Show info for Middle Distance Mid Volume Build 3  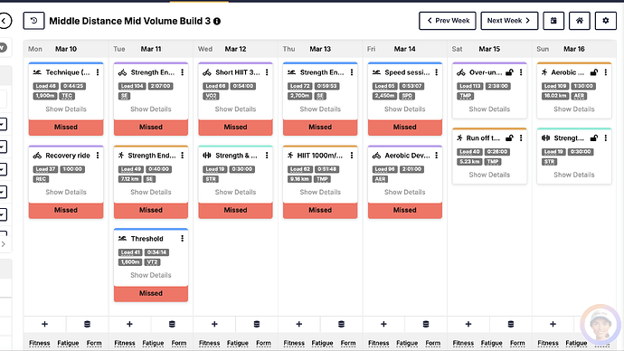click(217, 22)
